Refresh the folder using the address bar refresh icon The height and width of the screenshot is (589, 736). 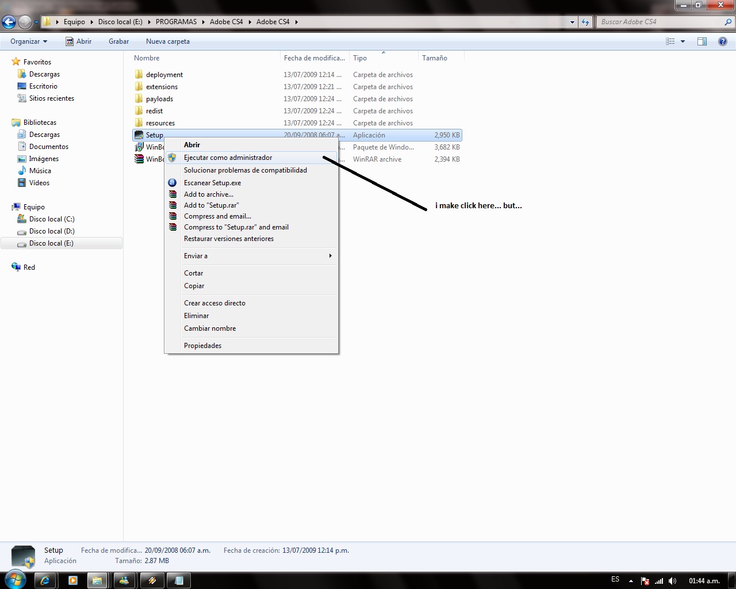[585, 22]
